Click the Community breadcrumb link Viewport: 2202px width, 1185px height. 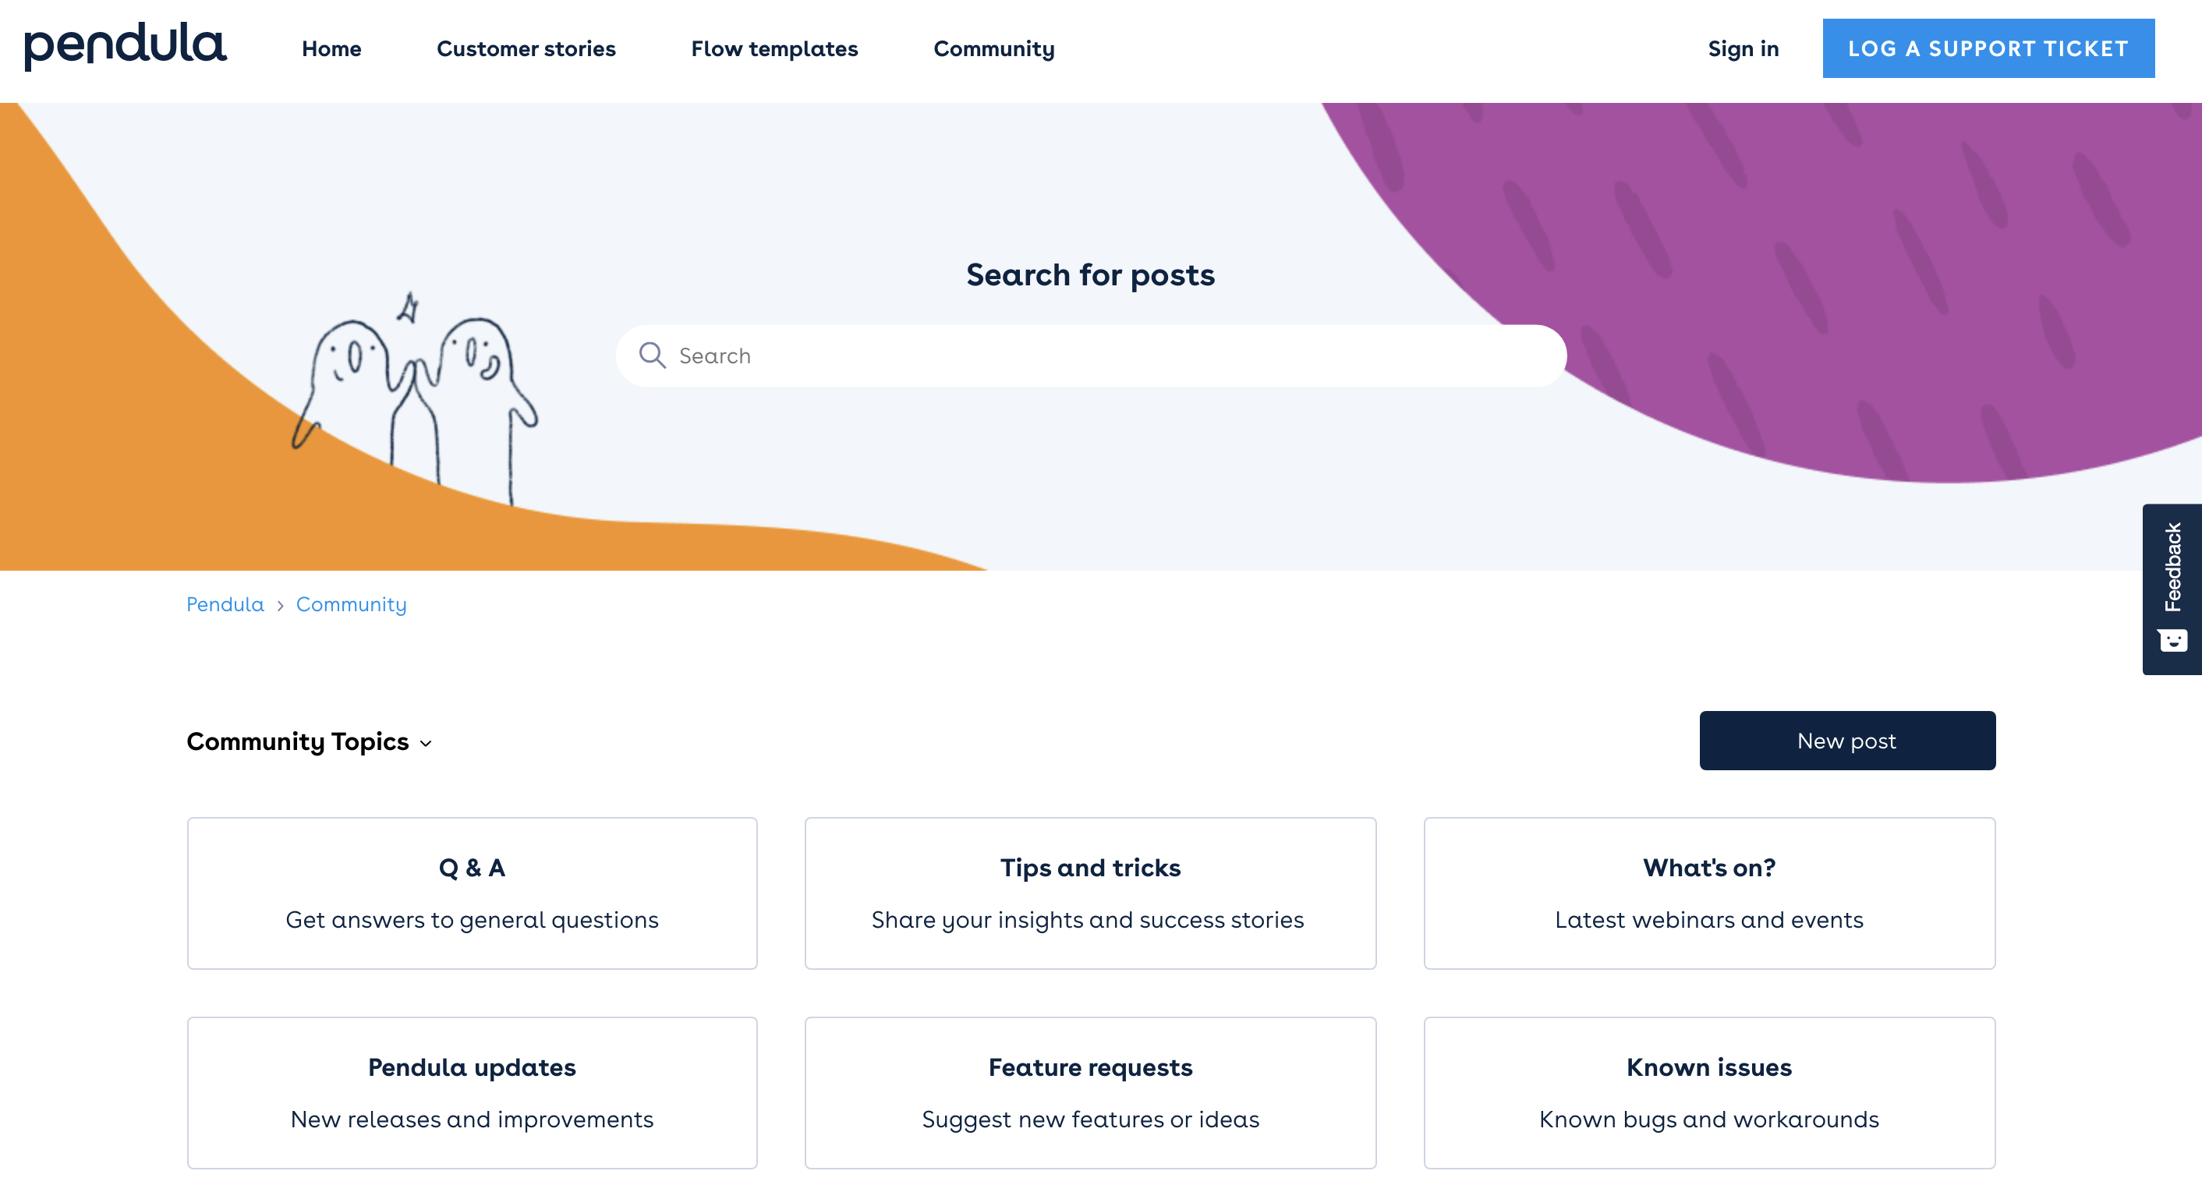coord(352,604)
